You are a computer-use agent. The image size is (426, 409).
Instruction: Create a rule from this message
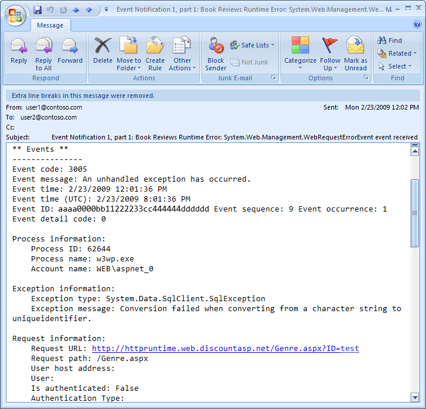coord(155,54)
